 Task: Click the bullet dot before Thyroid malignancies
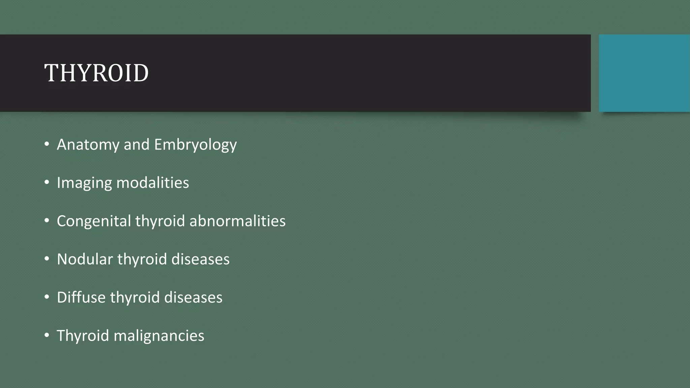point(47,335)
